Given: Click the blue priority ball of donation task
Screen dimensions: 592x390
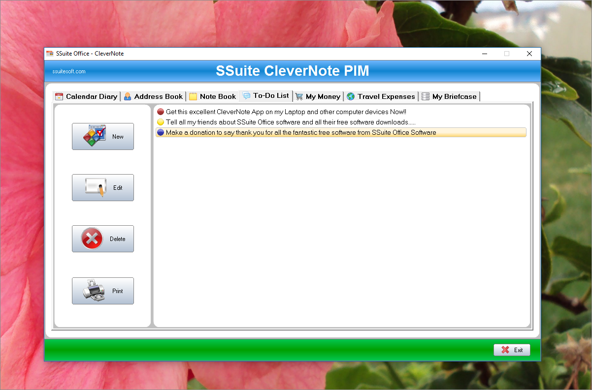Looking at the screenshot, I should 161,132.
